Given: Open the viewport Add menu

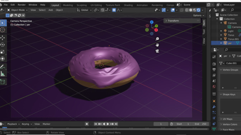Looking at the screenshot, I should pyautogui.click(x=51, y=10).
